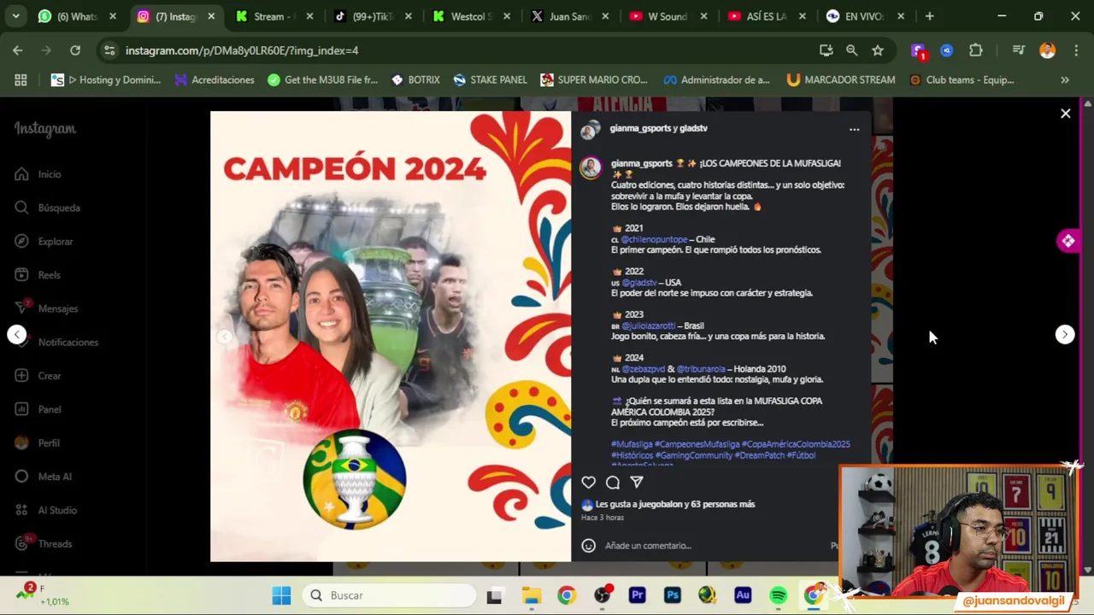The height and width of the screenshot is (615, 1094).
Task: Open the Chrome extensions puzzle icon
Action: coord(976,50)
